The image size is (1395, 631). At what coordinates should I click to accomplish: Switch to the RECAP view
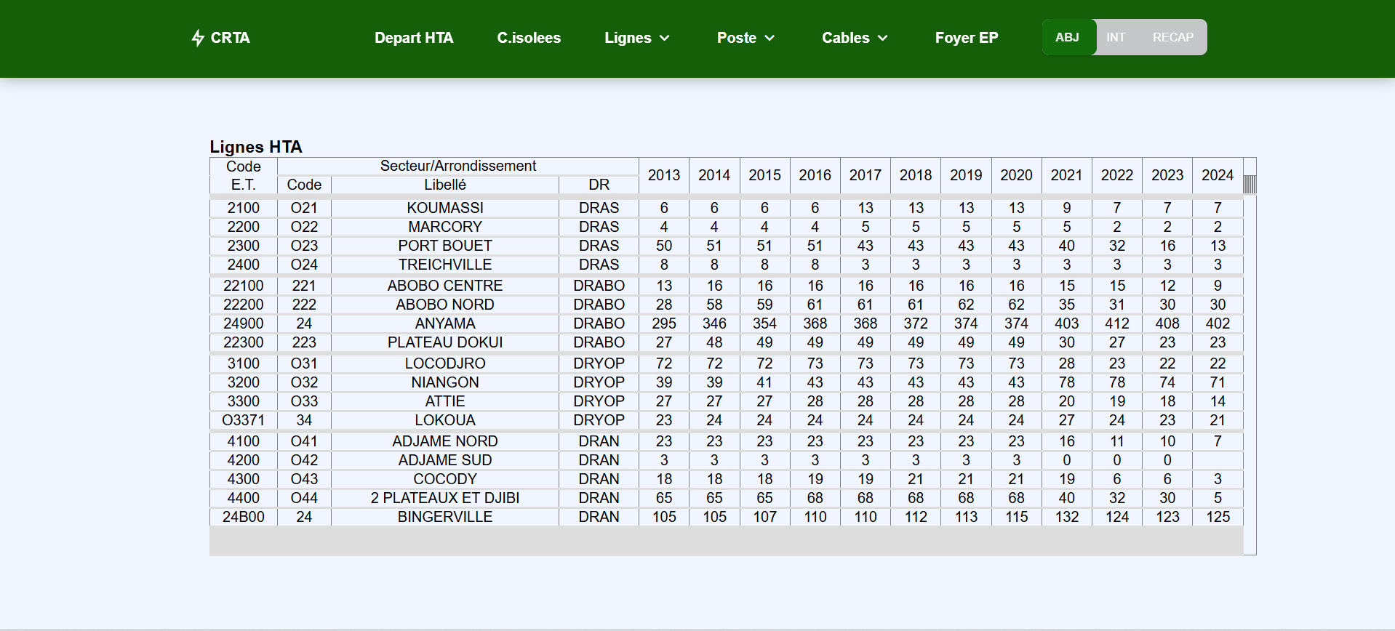click(x=1172, y=37)
